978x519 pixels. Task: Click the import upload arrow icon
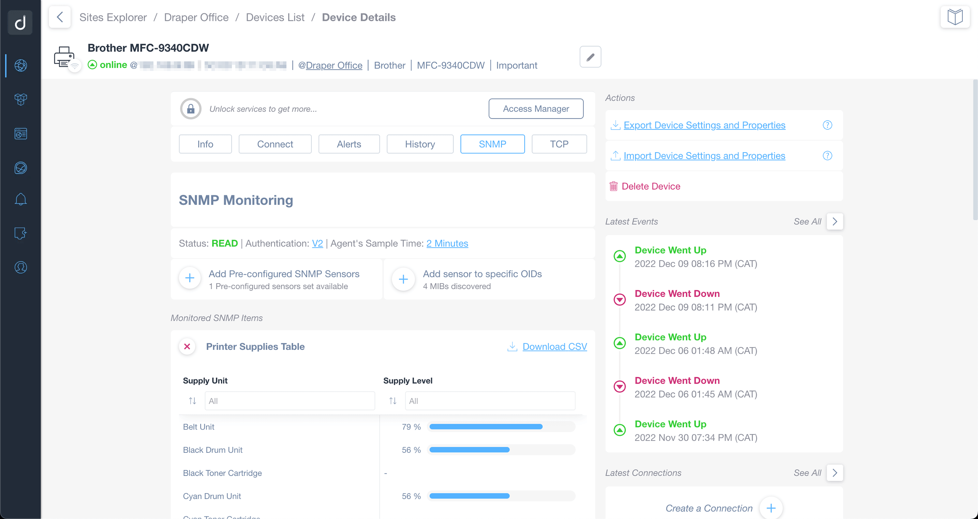coord(615,155)
